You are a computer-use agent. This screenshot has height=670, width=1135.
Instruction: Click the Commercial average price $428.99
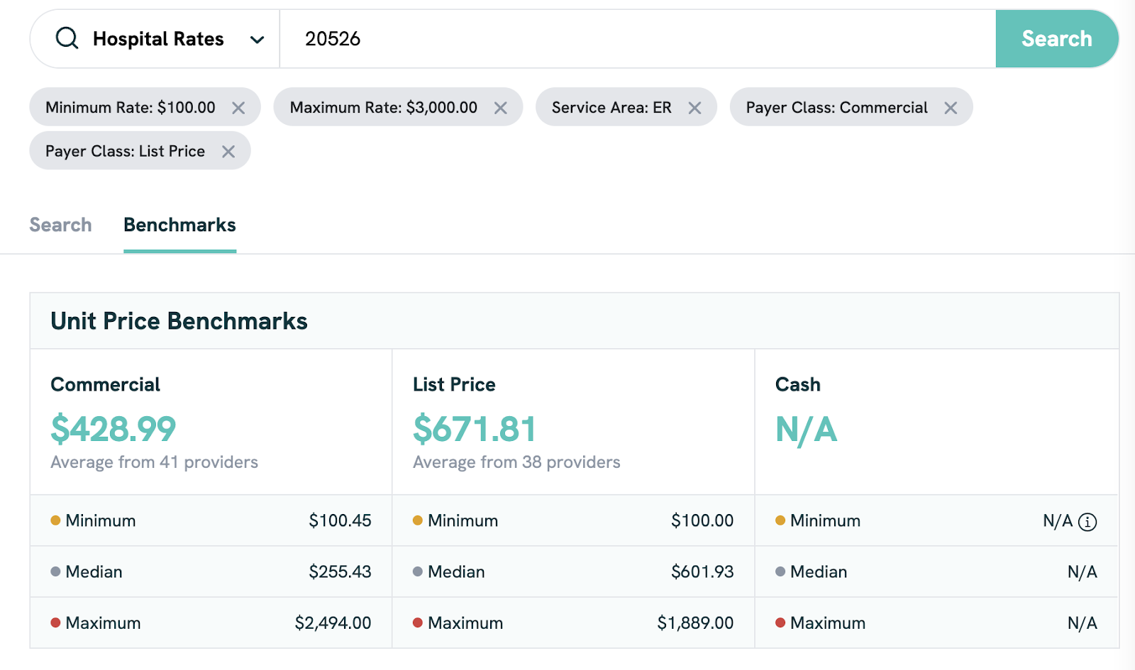[113, 429]
